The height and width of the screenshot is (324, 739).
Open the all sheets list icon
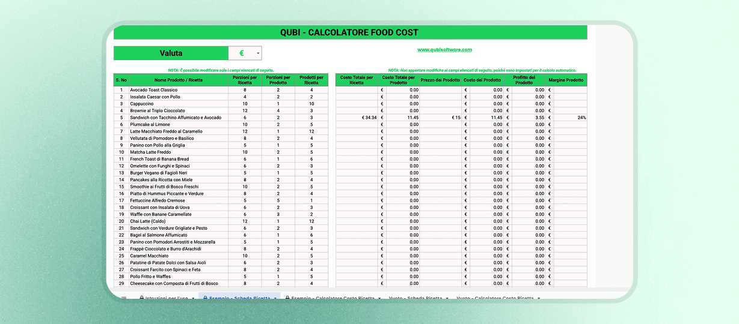(124, 298)
